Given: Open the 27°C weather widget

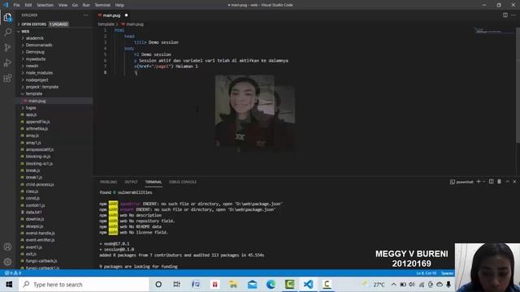Looking at the screenshot, I should tap(374, 285).
